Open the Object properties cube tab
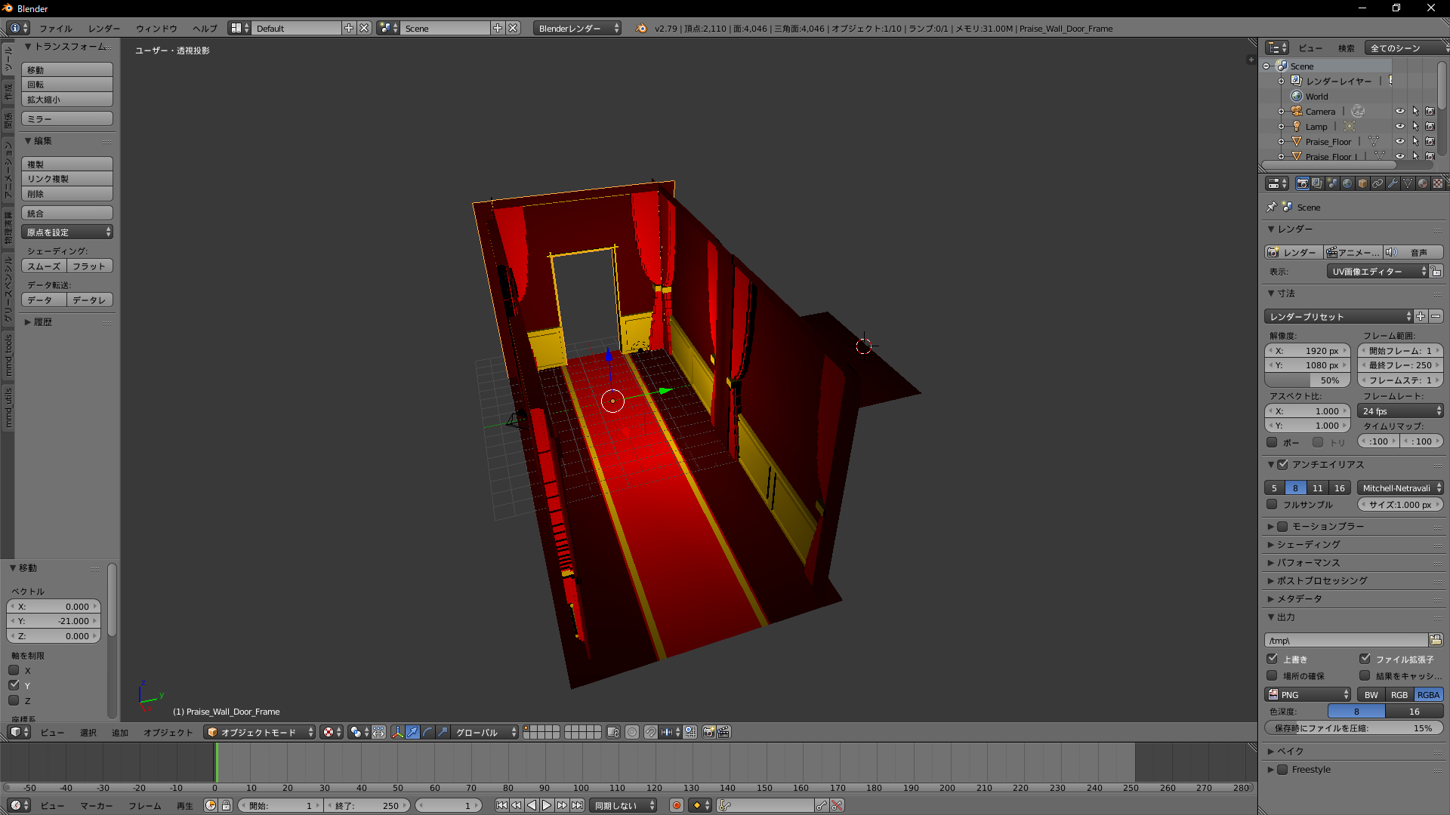Viewport: 1450px width, 815px height. pos(1362,183)
